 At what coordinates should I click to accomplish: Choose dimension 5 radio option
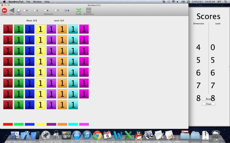[x=35, y=11]
